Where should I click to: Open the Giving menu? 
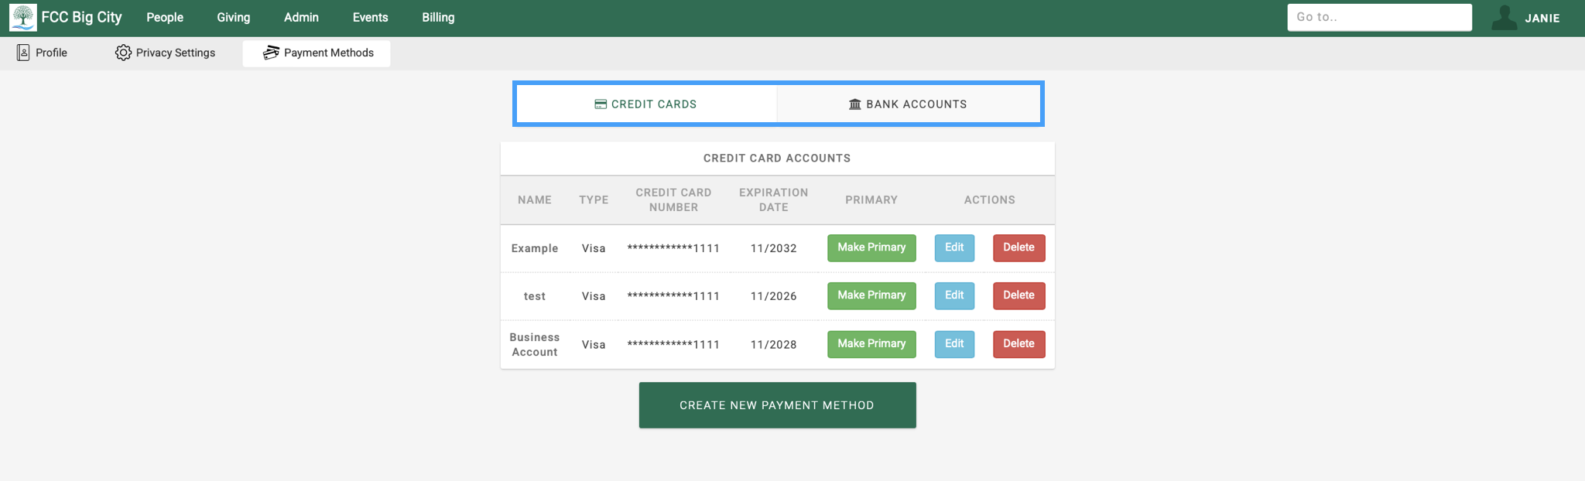233,17
